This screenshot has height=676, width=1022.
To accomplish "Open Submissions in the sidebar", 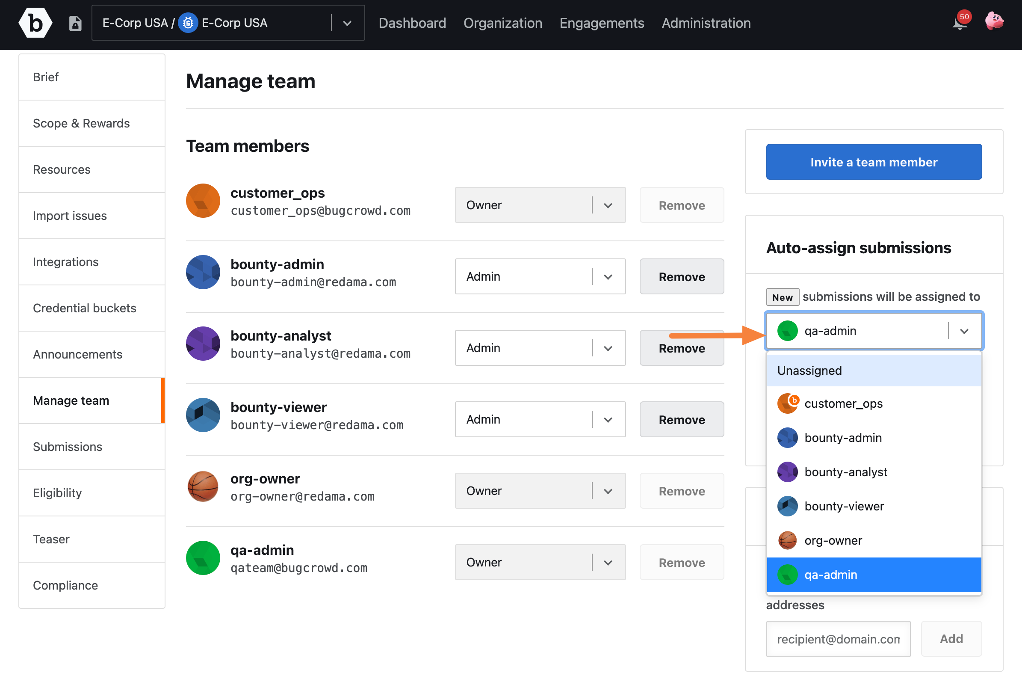I will point(92,447).
